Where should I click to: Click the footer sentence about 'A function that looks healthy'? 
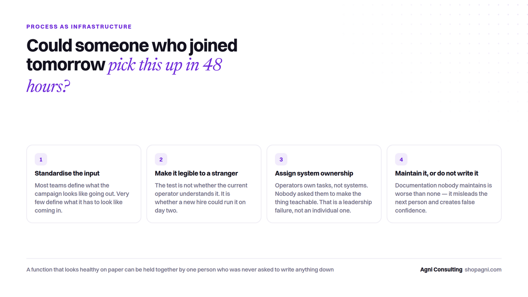tap(180, 270)
